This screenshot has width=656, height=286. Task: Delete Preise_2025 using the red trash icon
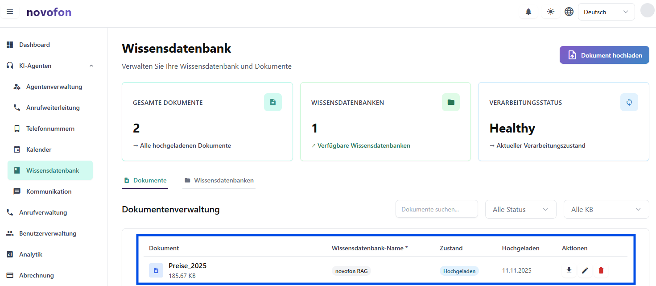point(601,270)
